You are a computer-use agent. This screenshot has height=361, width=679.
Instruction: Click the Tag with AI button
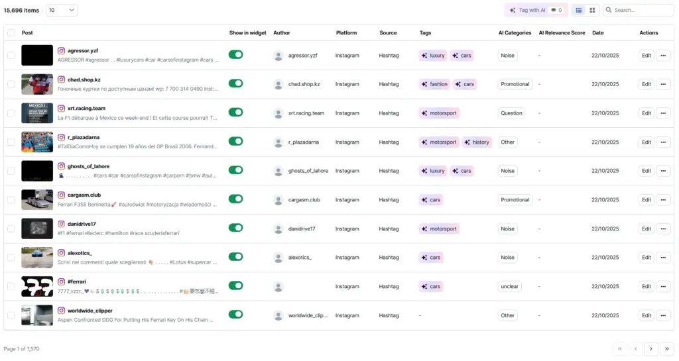click(536, 11)
